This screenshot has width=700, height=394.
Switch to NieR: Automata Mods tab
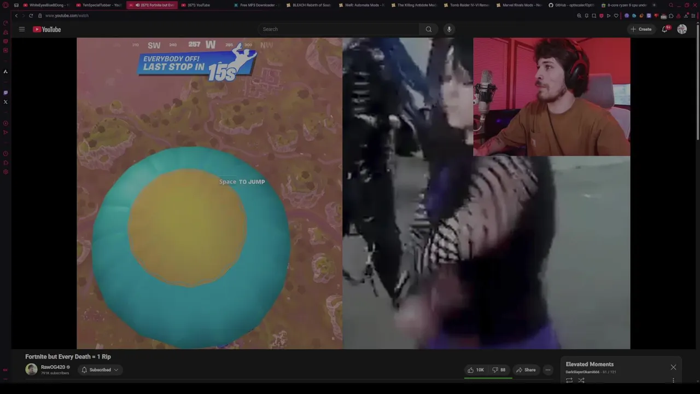click(362, 5)
